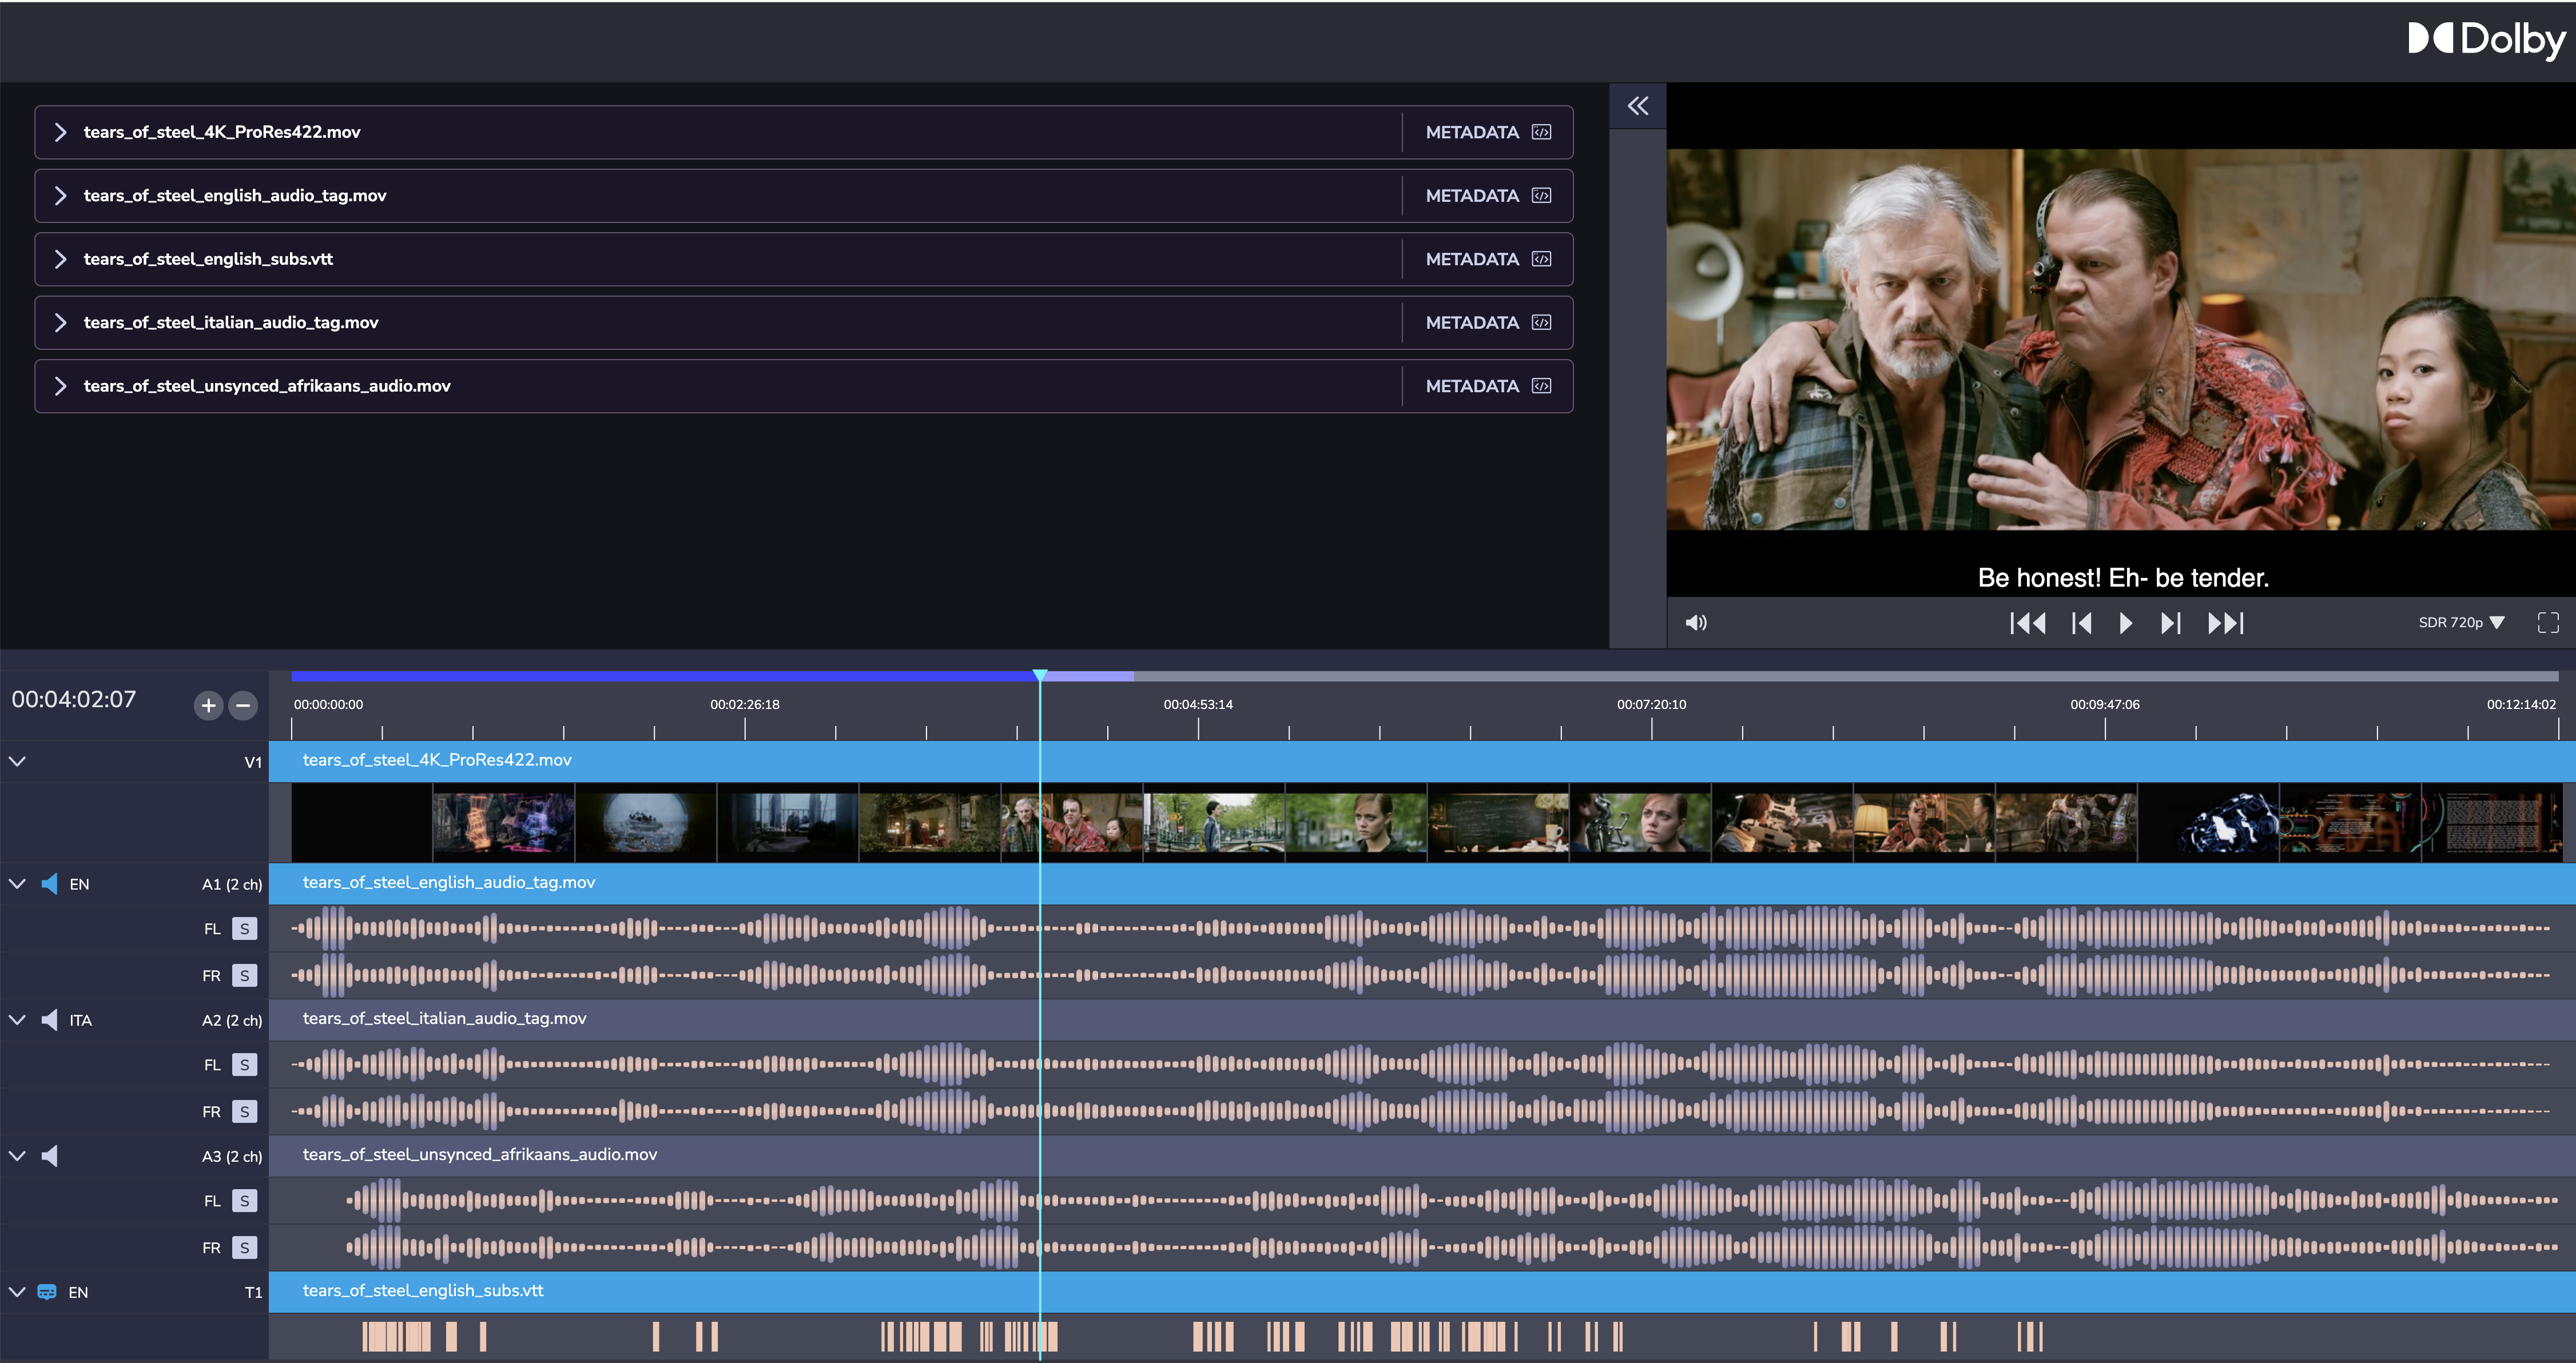Click the 00:02:26:18 ruler mark
Image resolution: width=2576 pixels, height=1363 pixels.
click(745, 705)
